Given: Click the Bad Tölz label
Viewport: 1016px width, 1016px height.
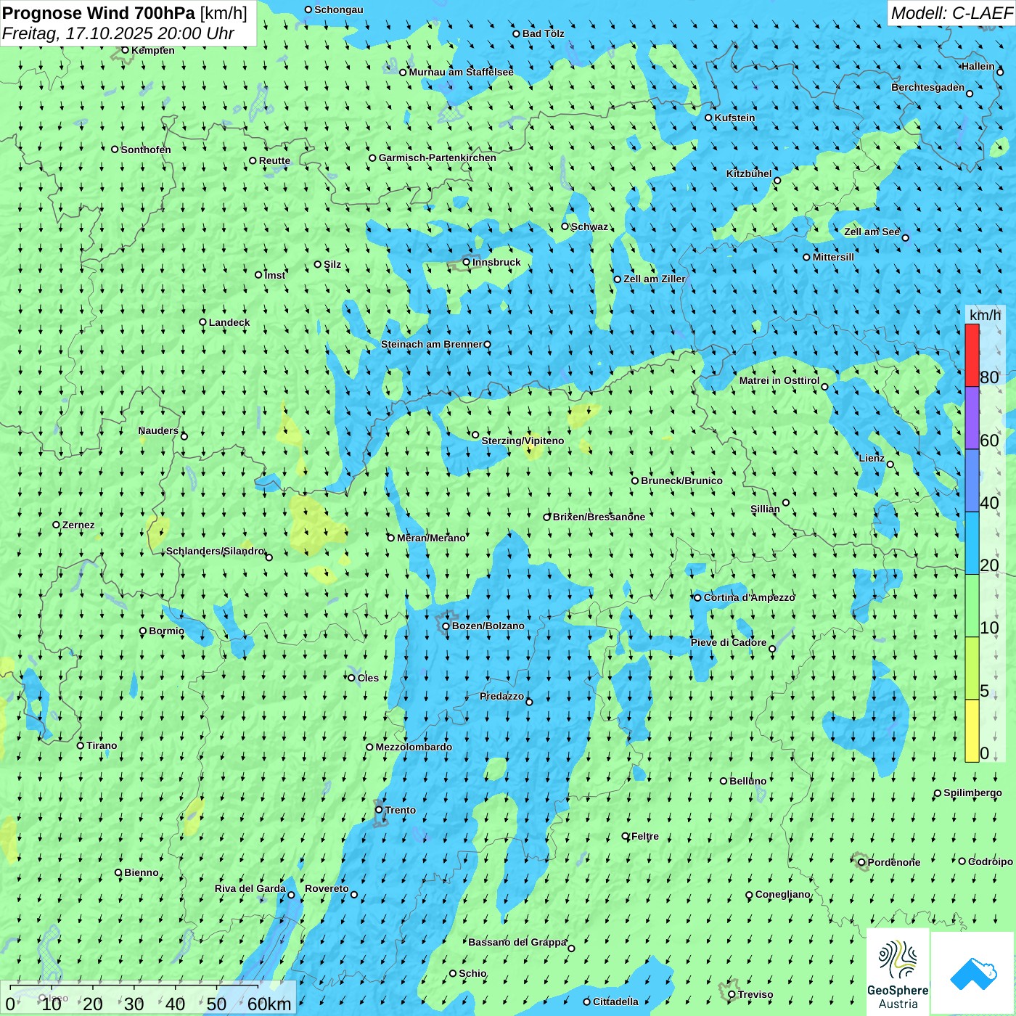Looking at the screenshot, I should click(543, 33).
